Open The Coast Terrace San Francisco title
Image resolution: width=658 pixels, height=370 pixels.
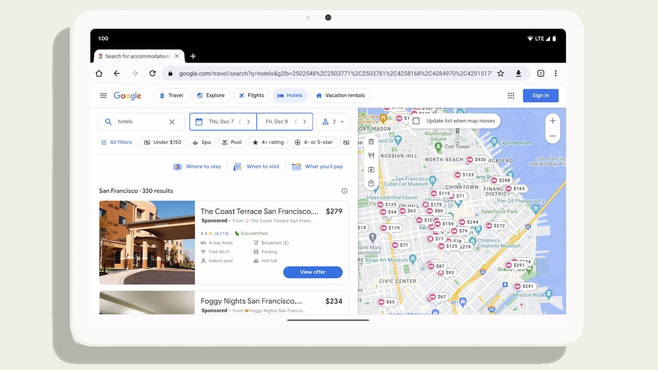click(x=260, y=211)
